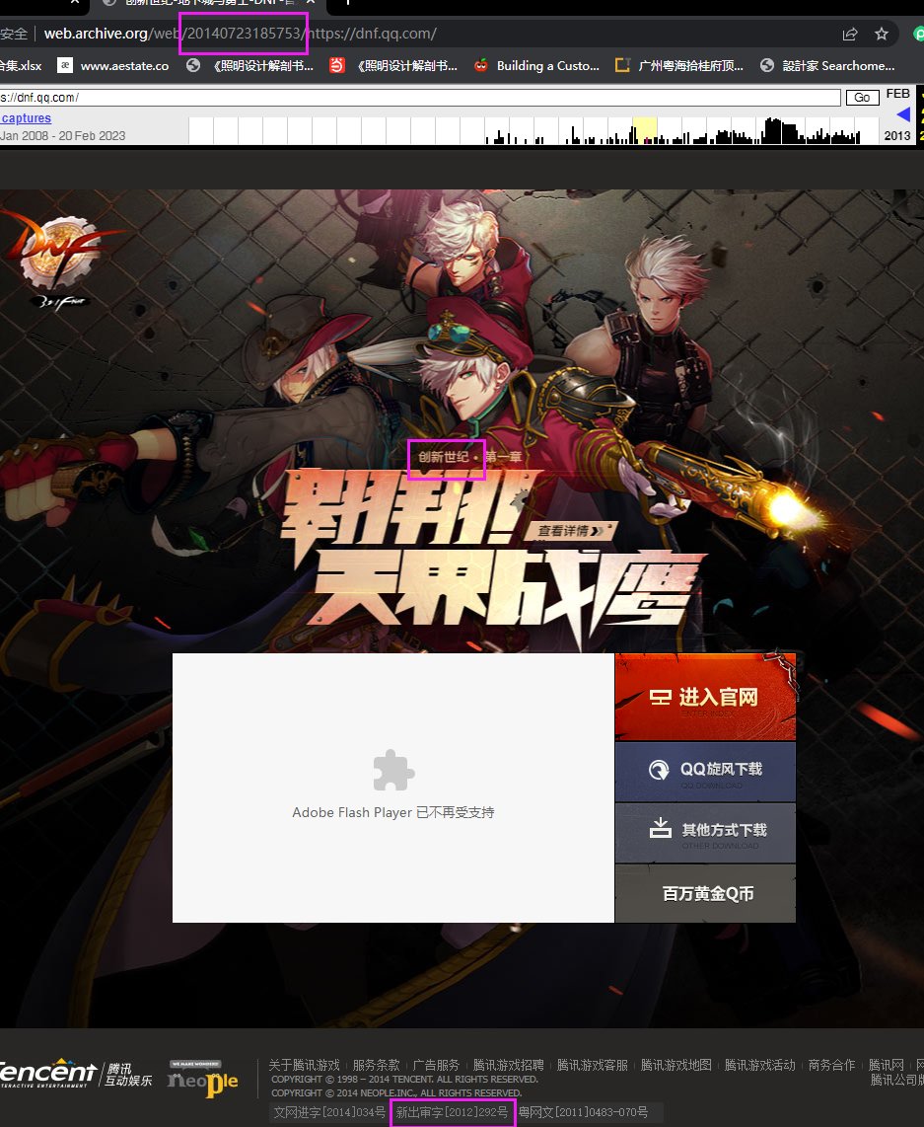Click the 进入官网 button

pos(705,697)
